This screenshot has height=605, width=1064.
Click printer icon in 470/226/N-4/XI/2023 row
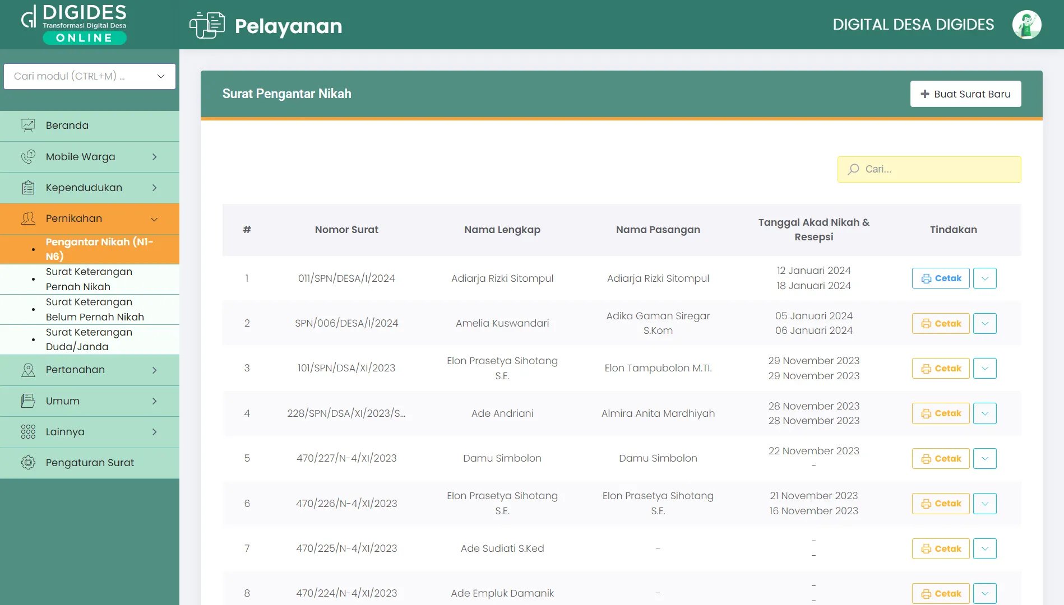coord(926,504)
